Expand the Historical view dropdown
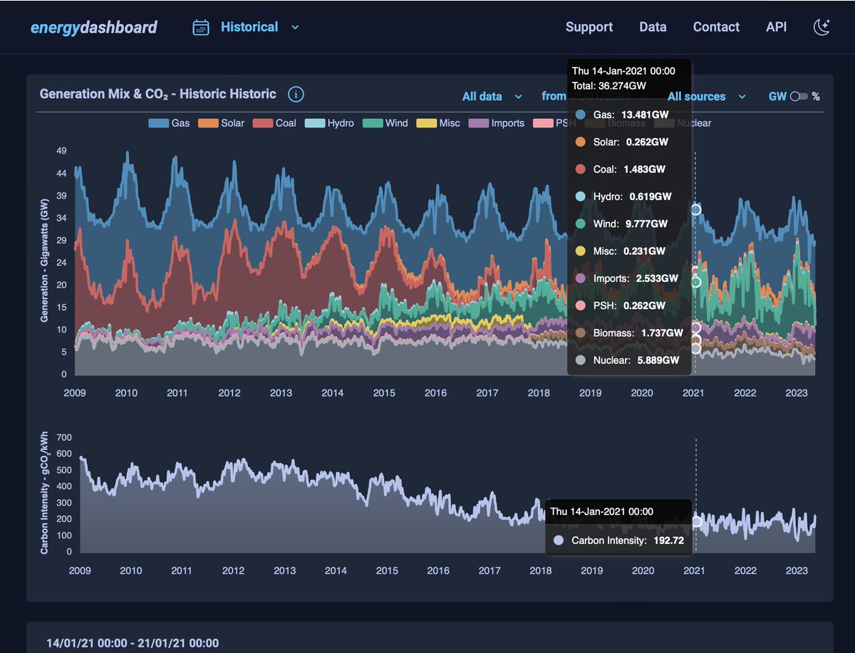 tap(295, 27)
